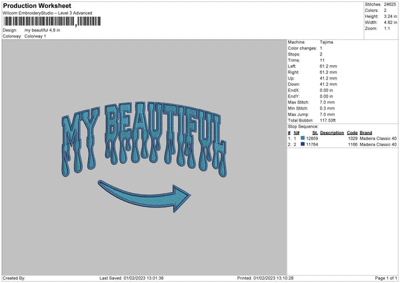Click the Right value 61.2 mm
This screenshot has height=283, width=400.
coord(328,73)
